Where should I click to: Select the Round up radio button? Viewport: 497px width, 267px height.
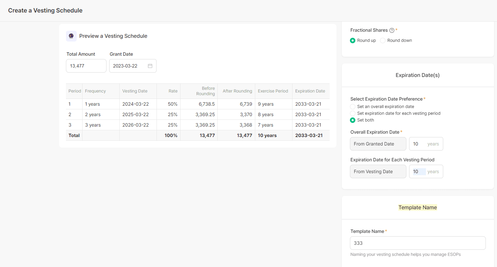353,40
